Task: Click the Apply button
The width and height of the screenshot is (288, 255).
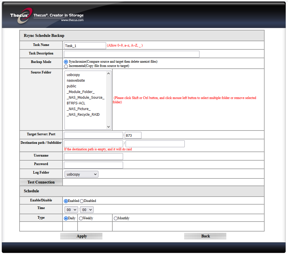Action: point(81,236)
